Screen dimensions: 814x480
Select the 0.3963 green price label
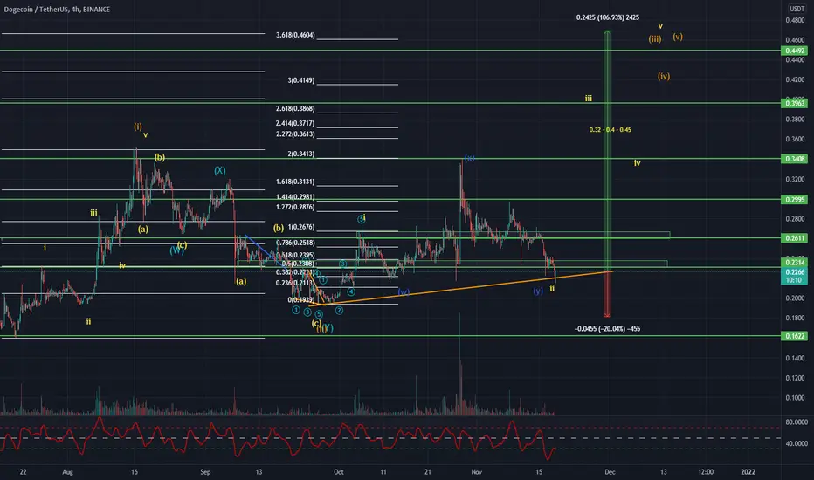pos(794,103)
